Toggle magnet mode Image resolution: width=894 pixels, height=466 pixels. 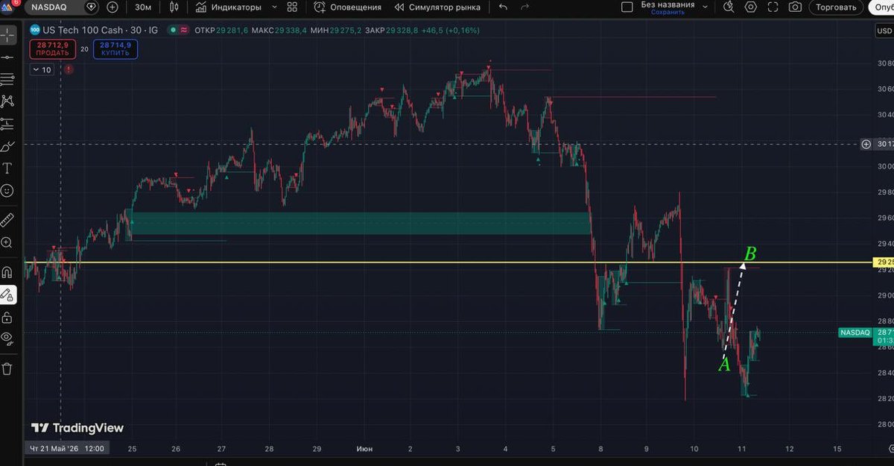coord(7,271)
